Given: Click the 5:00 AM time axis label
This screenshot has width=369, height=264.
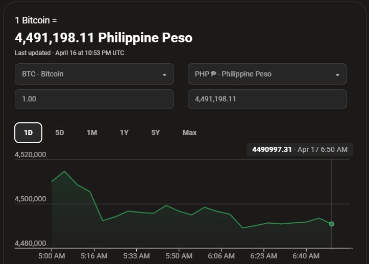Looking at the screenshot, I should click(x=52, y=255).
